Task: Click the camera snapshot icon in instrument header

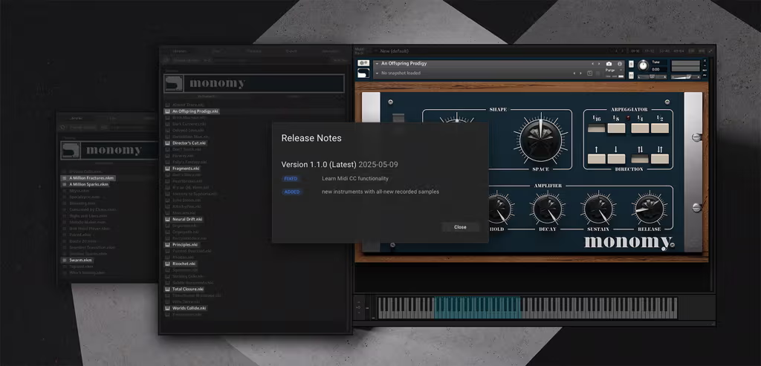Action: point(609,64)
